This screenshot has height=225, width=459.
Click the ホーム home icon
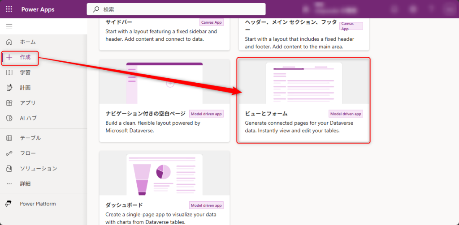pos(9,42)
